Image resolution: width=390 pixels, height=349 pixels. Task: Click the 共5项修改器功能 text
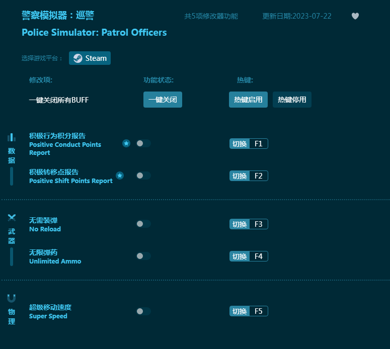(211, 16)
